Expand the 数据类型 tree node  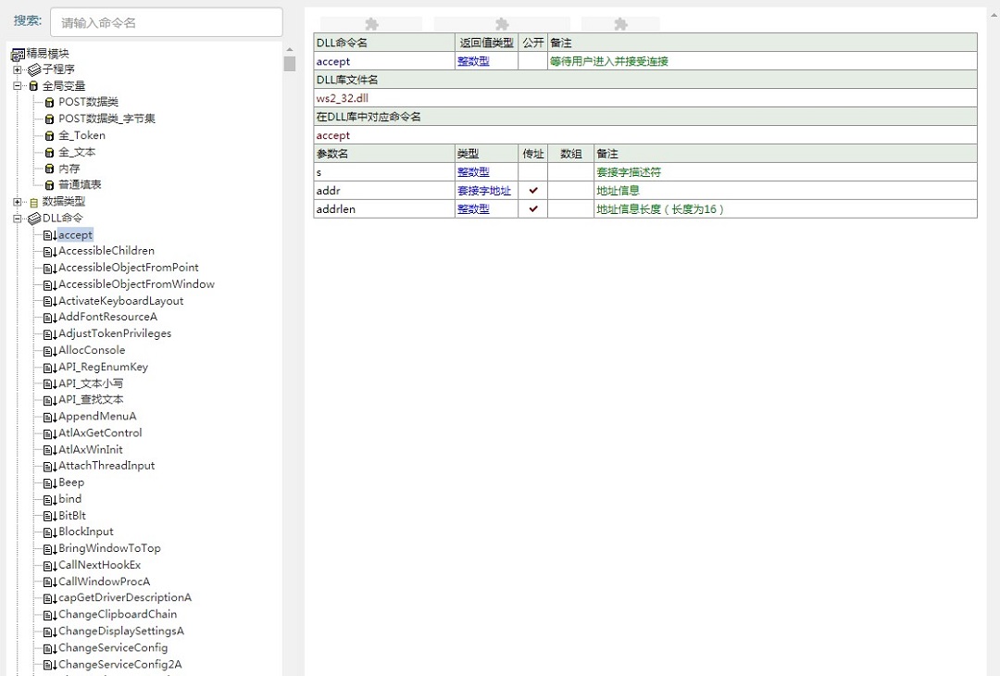tap(18, 202)
